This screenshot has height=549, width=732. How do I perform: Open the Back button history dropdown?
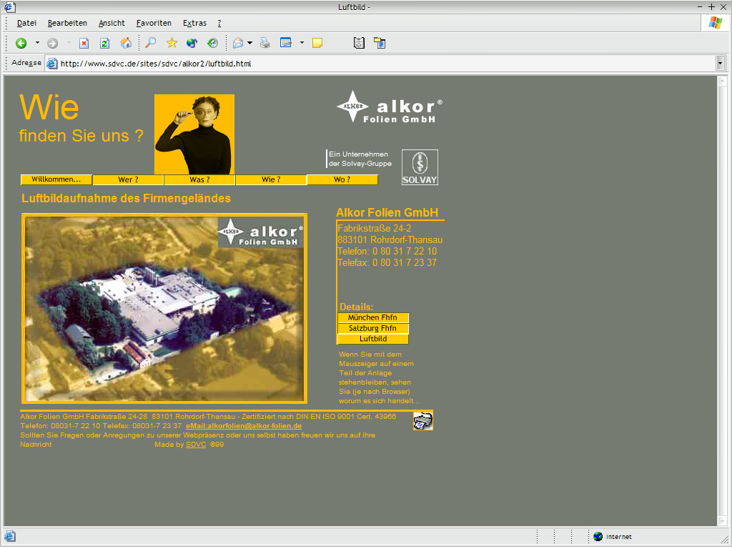tap(37, 44)
